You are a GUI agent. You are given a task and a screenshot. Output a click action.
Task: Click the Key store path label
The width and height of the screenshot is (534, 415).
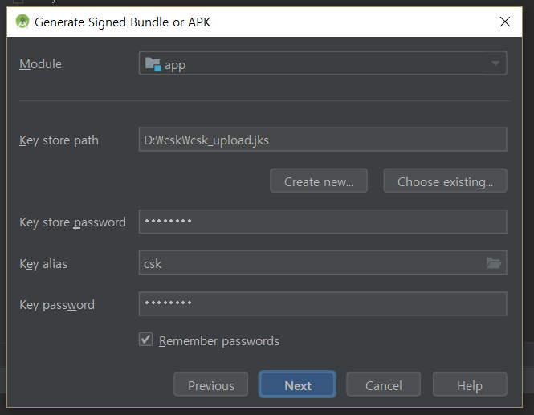coord(59,140)
